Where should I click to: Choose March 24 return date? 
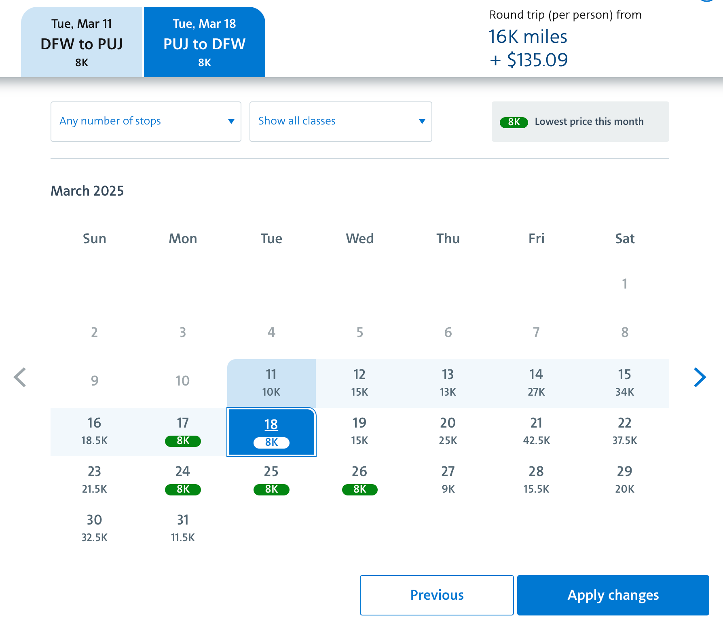tap(183, 480)
